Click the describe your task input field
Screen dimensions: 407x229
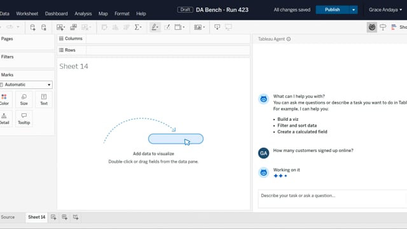coord(332,199)
